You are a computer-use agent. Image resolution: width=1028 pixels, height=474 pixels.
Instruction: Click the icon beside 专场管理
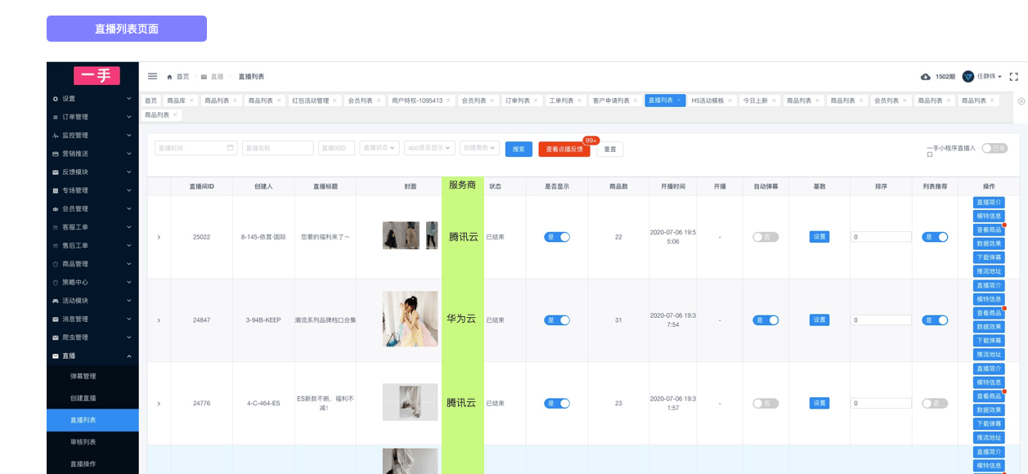click(x=56, y=190)
